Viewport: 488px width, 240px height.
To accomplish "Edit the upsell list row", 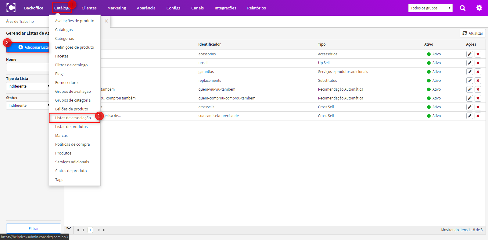I will click(x=470, y=63).
